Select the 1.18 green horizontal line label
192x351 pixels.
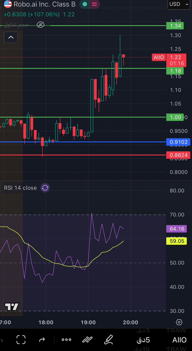tap(175, 71)
